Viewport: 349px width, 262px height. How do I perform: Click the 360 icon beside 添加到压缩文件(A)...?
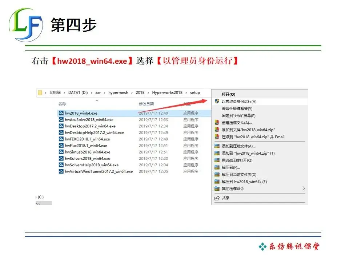(217, 146)
